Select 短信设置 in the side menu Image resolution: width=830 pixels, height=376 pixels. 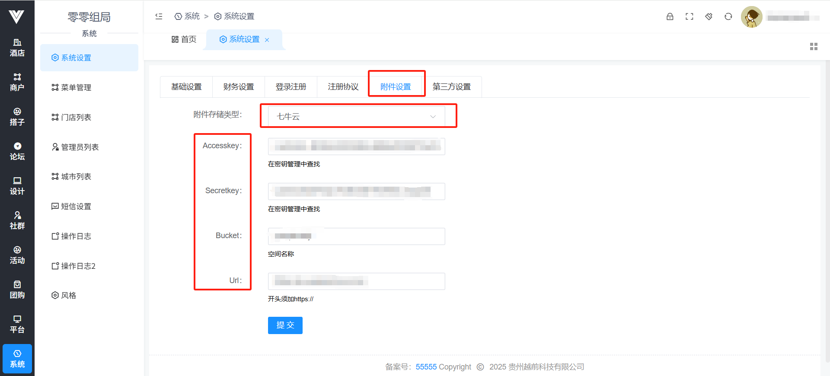pyautogui.click(x=76, y=206)
